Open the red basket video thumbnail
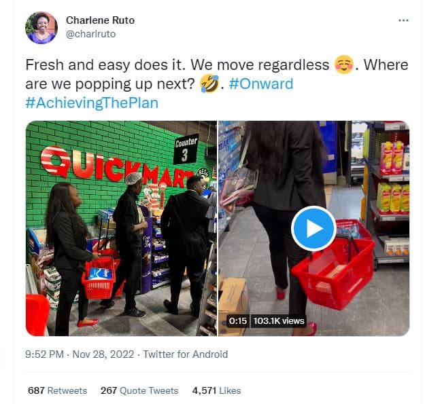Viewport: 425px width, 404px height. (x=314, y=228)
